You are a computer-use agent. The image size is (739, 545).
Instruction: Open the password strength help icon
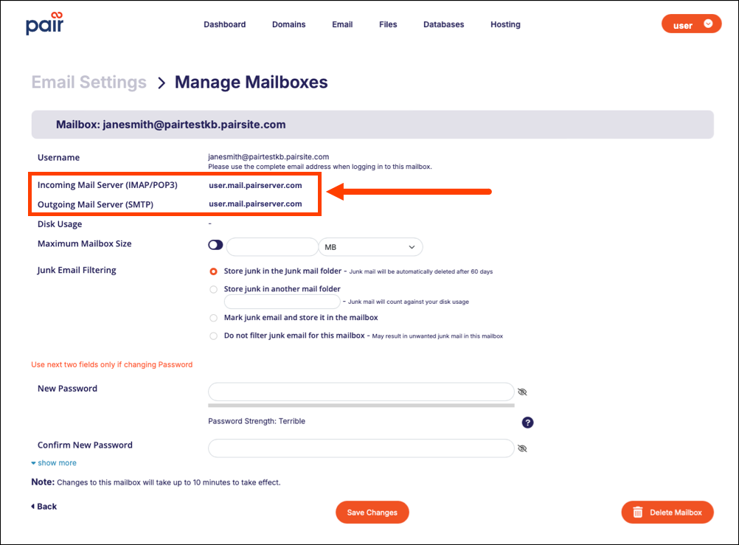[x=527, y=423]
